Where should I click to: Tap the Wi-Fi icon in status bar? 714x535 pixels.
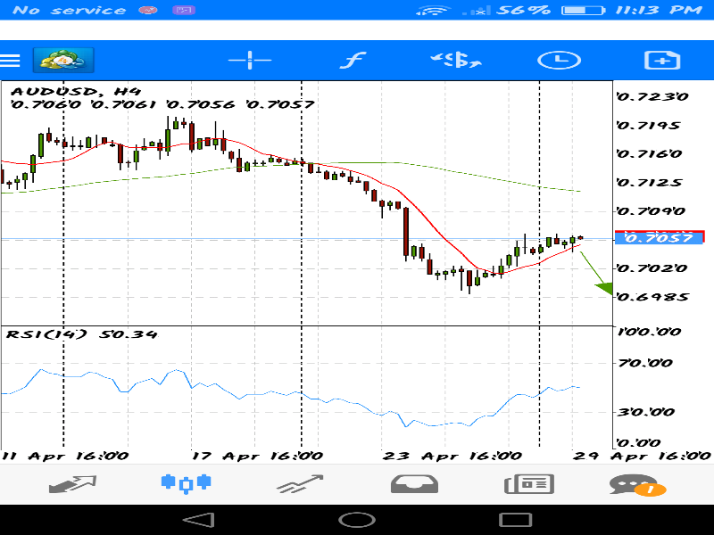433,10
